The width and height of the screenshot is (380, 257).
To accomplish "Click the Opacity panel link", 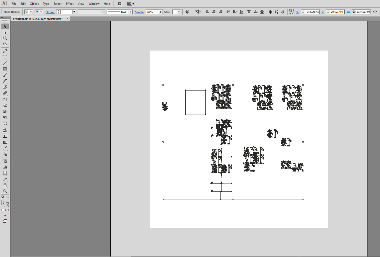I will point(139,12).
